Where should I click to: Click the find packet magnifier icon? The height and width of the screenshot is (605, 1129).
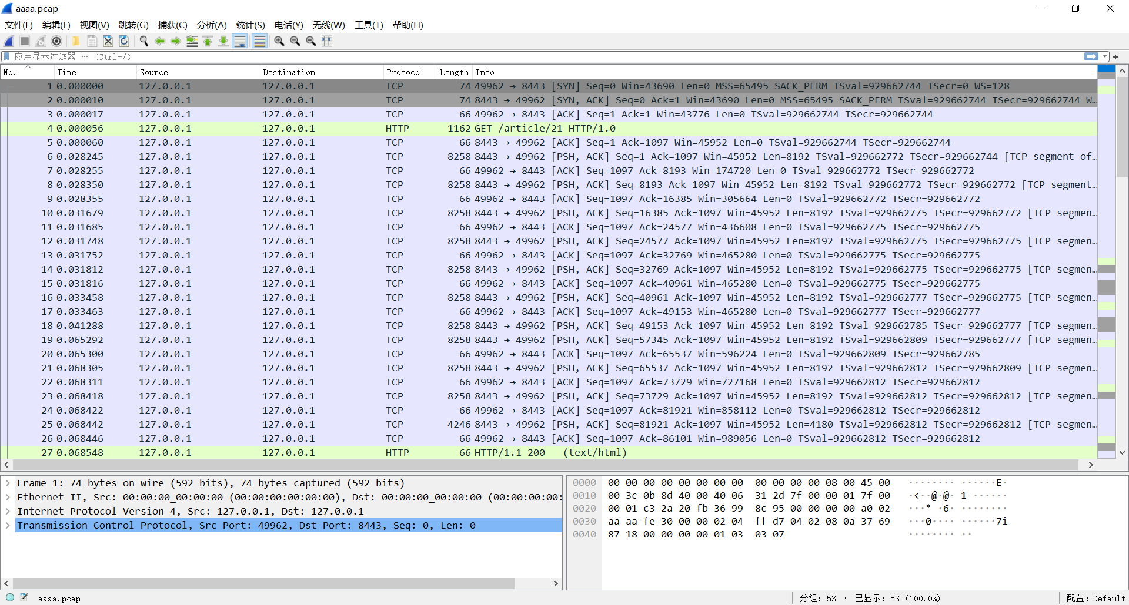pyautogui.click(x=143, y=41)
